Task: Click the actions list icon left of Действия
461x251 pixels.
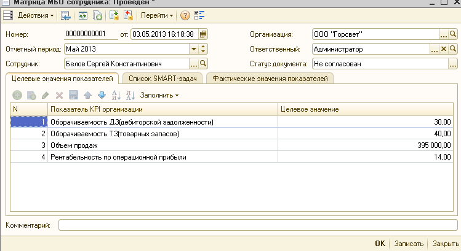Action: tap(8, 15)
